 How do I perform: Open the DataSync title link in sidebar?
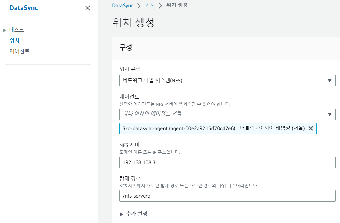24,8
